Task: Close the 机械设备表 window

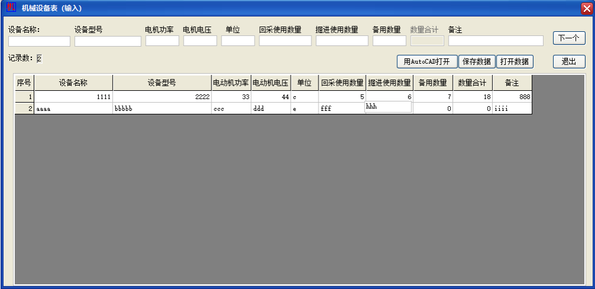Action: [x=586, y=8]
